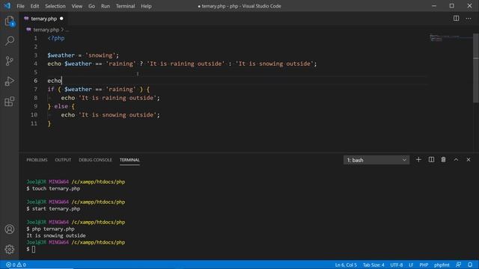Screen dimensions: 479x269
Task: Open notifications bell in status bar
Action: (x=470, y=265)
